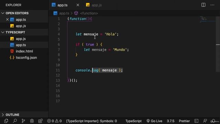Split the editor with split-editor icon
220x124 pixels.
(203, 5)
